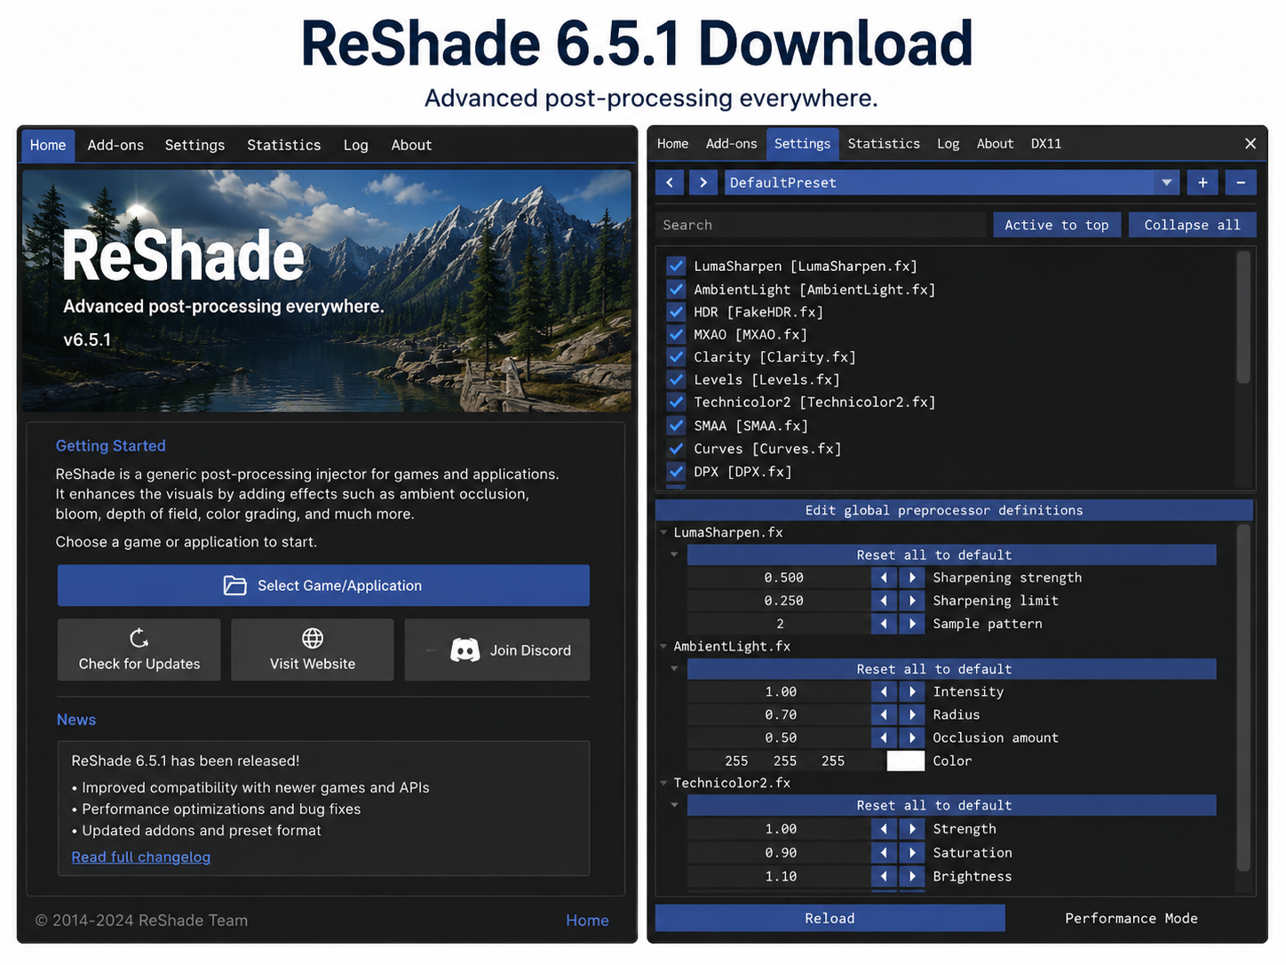Decrease Sharpening limit with left arrow

click(884, 601)
